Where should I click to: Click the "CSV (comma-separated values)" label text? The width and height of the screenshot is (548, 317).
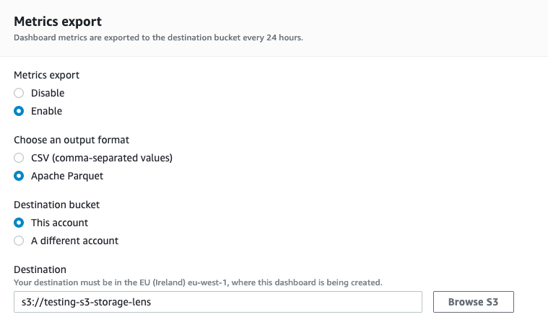pyautogui.click(x=102, y=158)
